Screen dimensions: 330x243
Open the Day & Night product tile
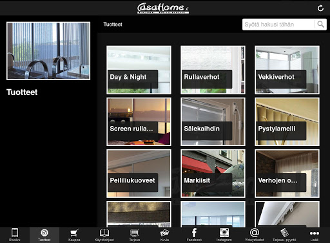pos(139,70)
